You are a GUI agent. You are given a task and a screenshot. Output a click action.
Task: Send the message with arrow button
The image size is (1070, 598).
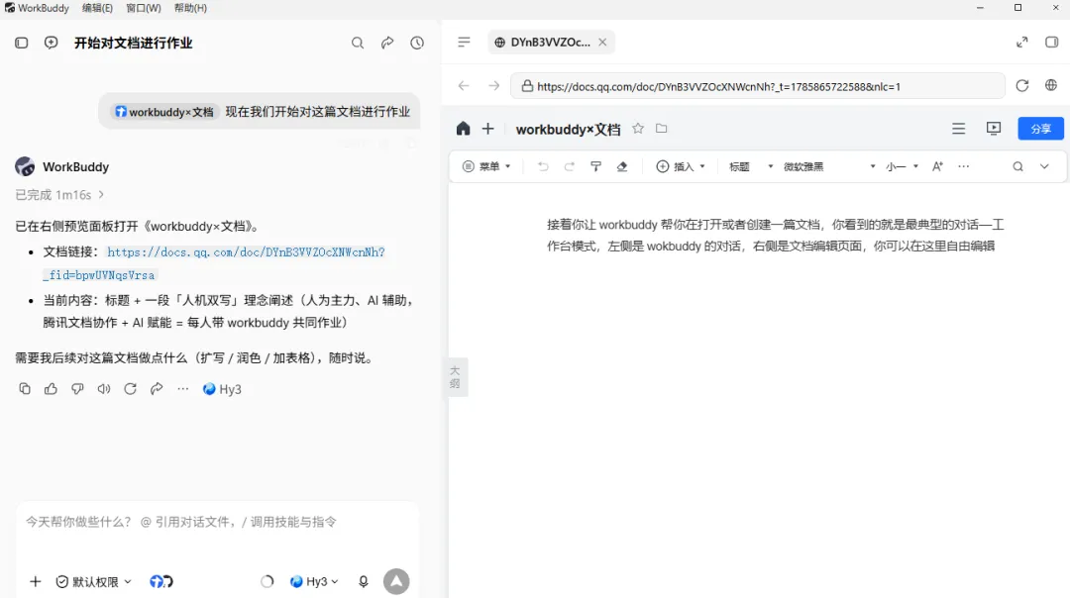coord(396,581)
